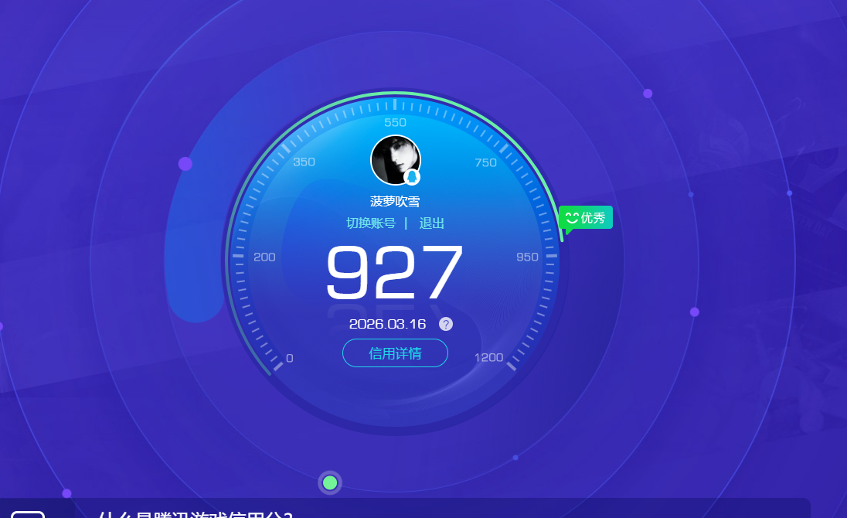Click the green 优秀 smiley rating badge
The height and width of the screenshot is (518, 847).
coord(586,218)
